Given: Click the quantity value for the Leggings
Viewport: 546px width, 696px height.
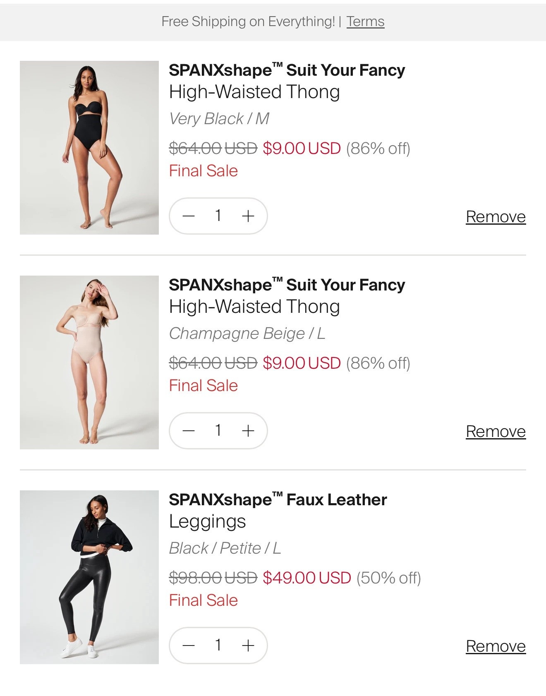Looking at the screenshot, I should [218, 645].
